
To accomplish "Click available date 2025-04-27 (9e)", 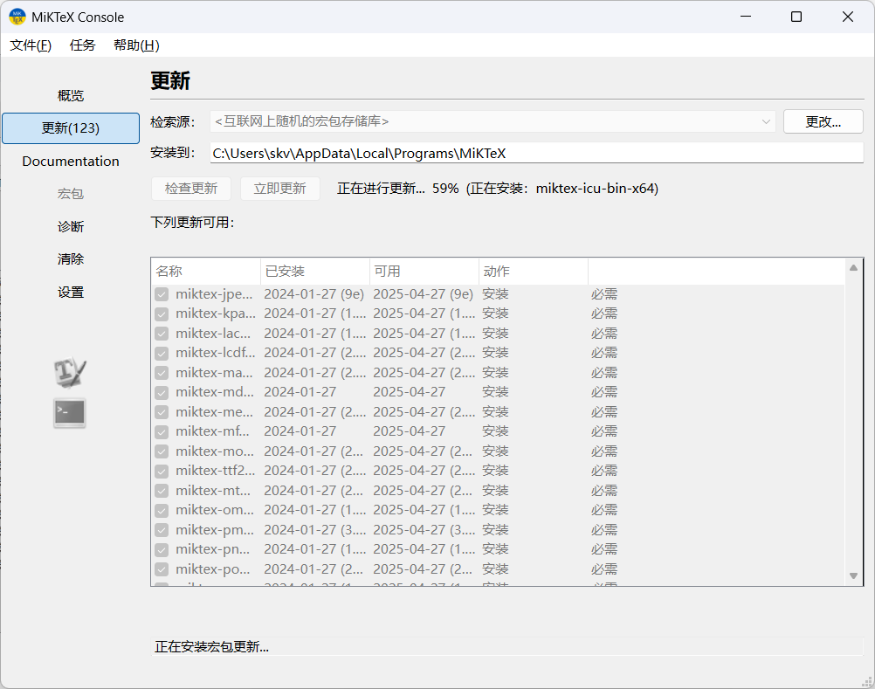I will pyautogui.click(x=423, y=294).
